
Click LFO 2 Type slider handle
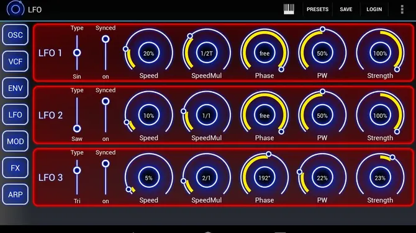coord(77,129)
